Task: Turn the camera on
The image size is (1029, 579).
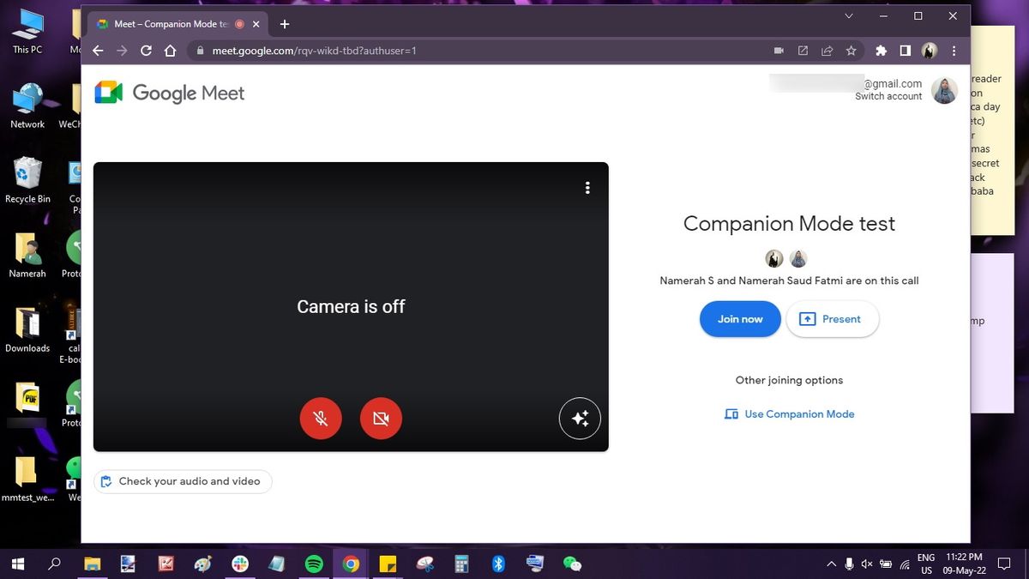Action: coord(380,418)
